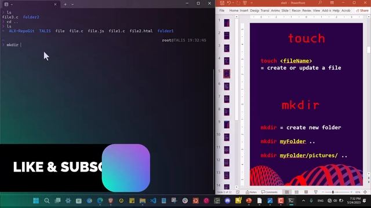
Task: Select slide 6 thumbnail
Action: (x=227, y=86)
